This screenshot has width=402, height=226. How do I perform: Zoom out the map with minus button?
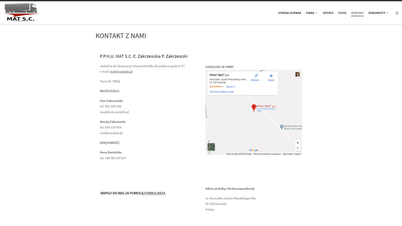coord(297,148)
